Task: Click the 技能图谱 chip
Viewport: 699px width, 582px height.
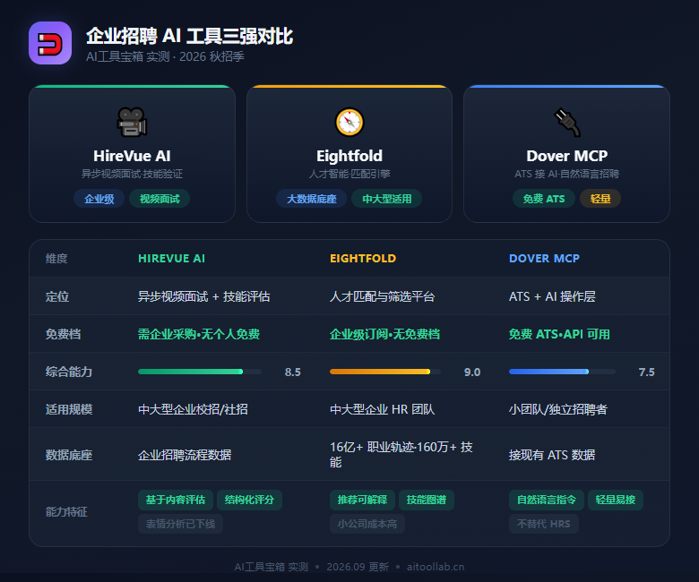Action: pyautogui.click(x=427, y=500)
